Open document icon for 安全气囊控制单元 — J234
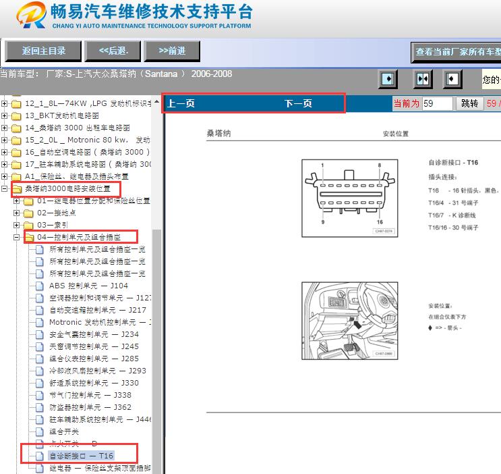The image size is (501, 474). 40,334
